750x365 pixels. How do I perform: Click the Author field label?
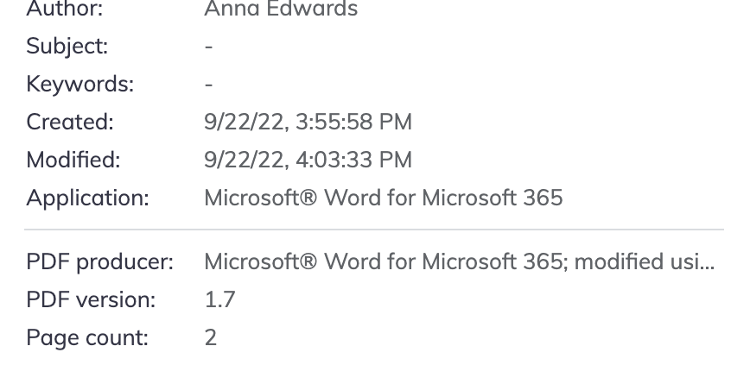(x=64, y=9)
